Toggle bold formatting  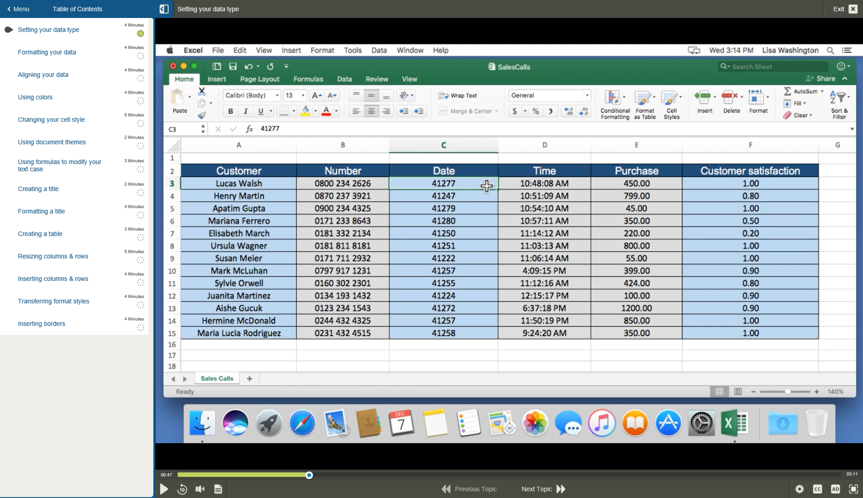(230, 111)
